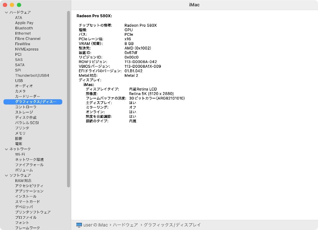Open デベロッパ in the sidebar
The image size is (318, 230).
(x=24, y=207)
